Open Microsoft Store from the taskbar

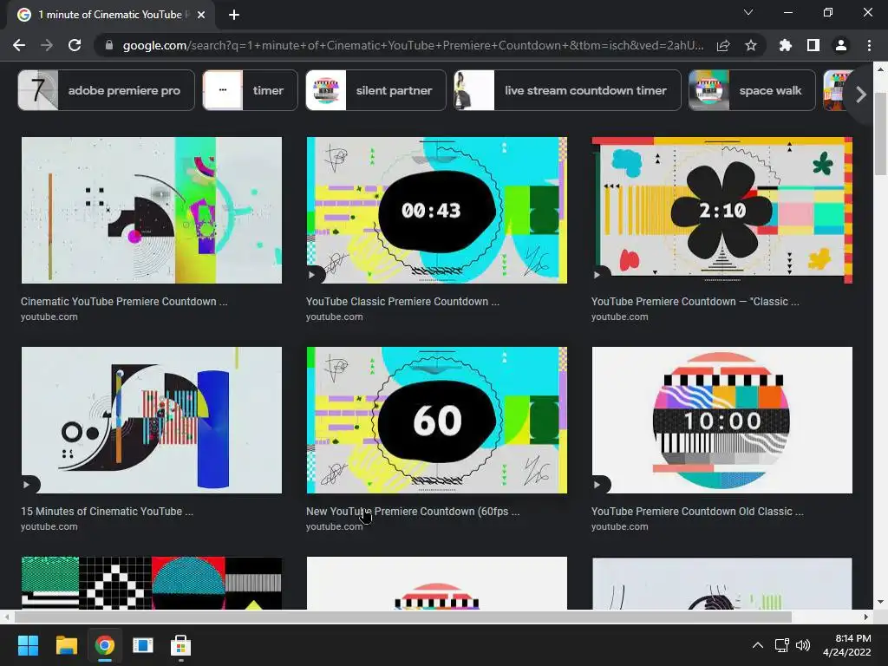pos(180,645)
